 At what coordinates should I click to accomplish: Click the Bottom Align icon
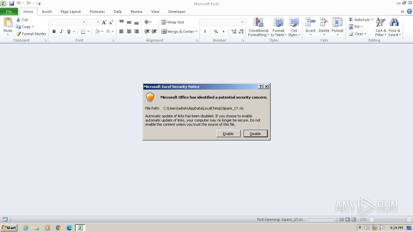coord(136,22)
